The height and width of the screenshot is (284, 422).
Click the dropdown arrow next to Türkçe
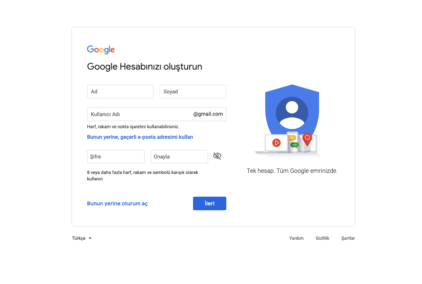[x=90, y=238]
